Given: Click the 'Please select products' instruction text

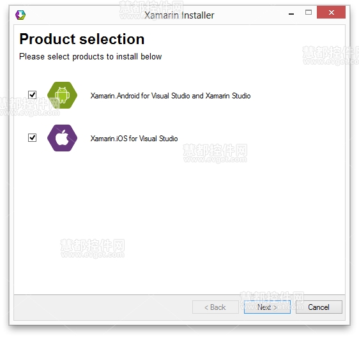Looking at the screenshot, I should (x=91, y=57).
